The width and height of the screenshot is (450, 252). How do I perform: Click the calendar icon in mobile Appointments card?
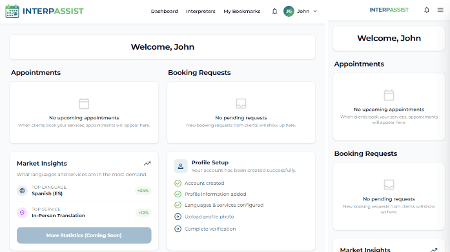click(389, 95)
